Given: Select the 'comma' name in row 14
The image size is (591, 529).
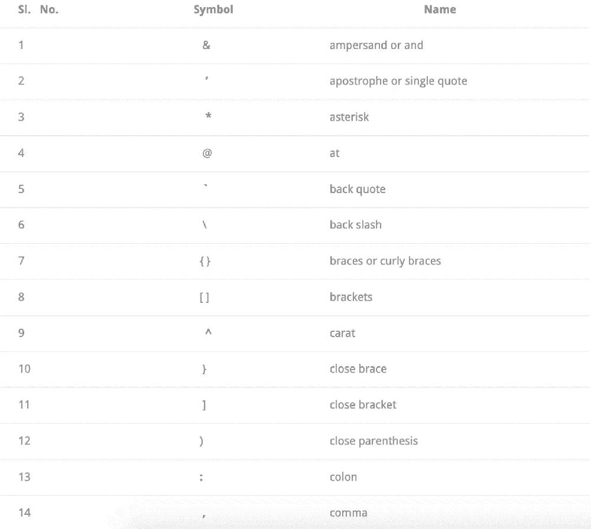Looking at the screenshot, I should pos(348,513).
